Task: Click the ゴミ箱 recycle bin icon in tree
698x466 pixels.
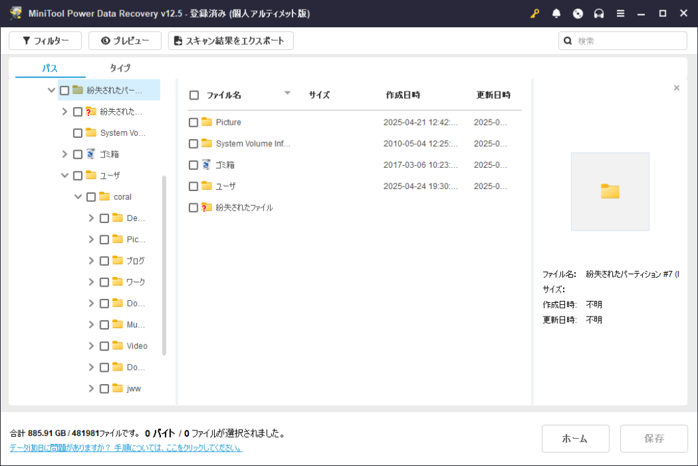Action: tap(91, 154)
